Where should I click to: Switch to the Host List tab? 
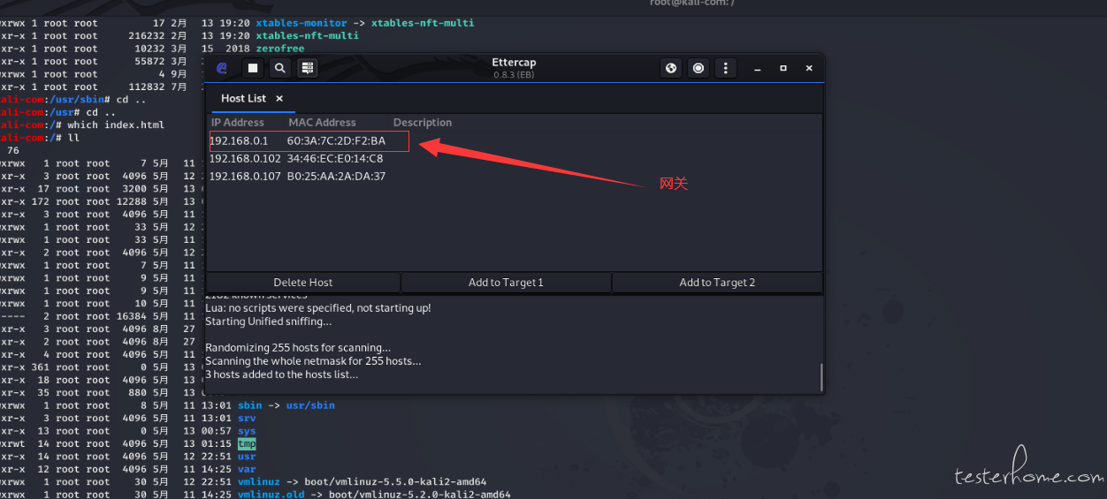coord(243,98)
